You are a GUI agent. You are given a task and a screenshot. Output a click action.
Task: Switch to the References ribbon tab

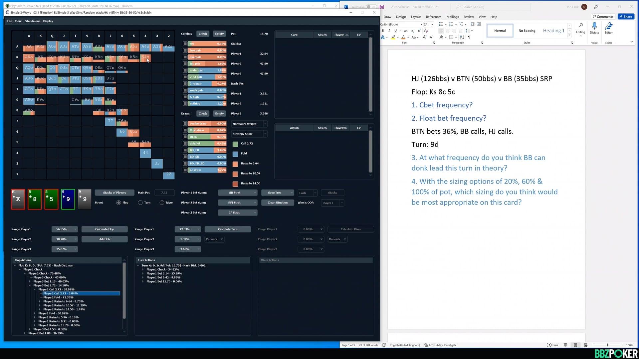click(433, 17)
